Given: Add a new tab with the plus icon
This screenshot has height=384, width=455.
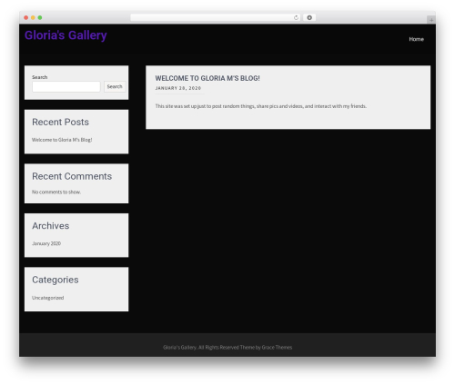Looking at the screenshot, I should [x=431, y=20].
